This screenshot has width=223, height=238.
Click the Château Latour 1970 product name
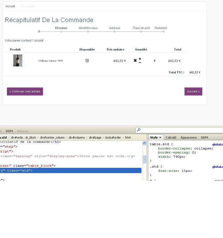click(50, 61)
